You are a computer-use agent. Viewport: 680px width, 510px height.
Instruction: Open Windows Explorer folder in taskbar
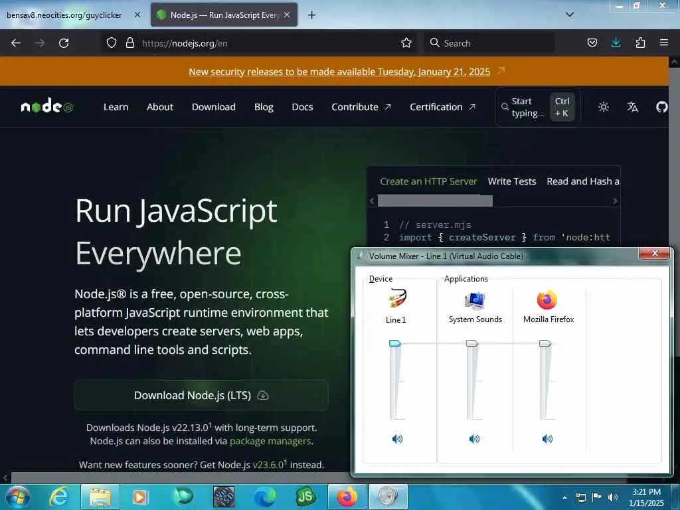click(100, 497)
